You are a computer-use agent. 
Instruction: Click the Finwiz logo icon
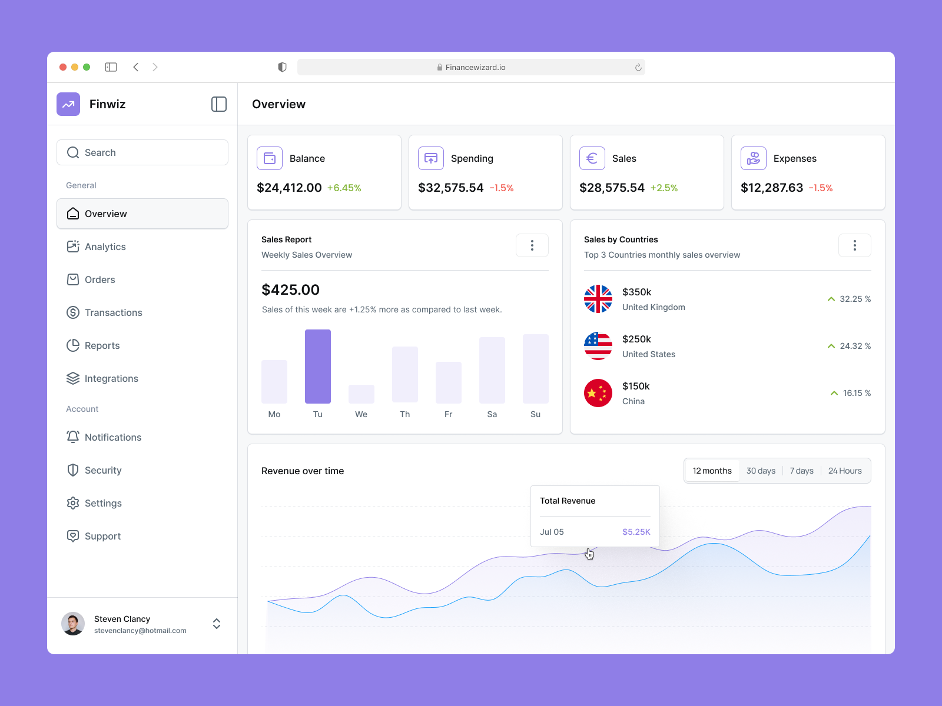(68, 104)
